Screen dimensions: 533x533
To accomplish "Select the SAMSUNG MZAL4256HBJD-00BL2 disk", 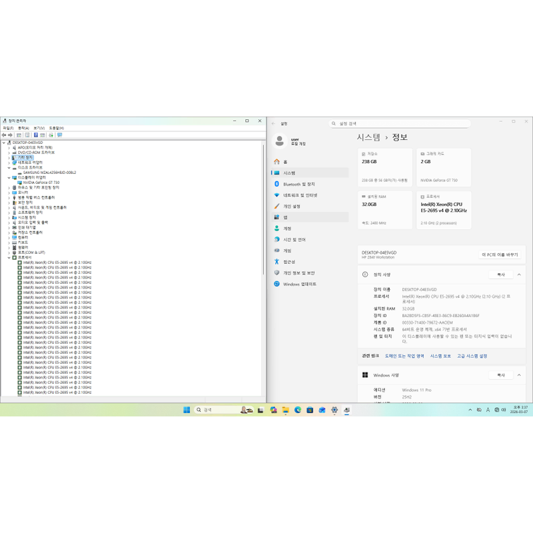I will [49, 173].
